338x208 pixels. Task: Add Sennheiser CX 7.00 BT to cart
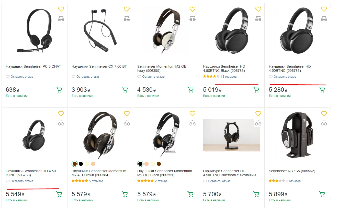(125, 90)
